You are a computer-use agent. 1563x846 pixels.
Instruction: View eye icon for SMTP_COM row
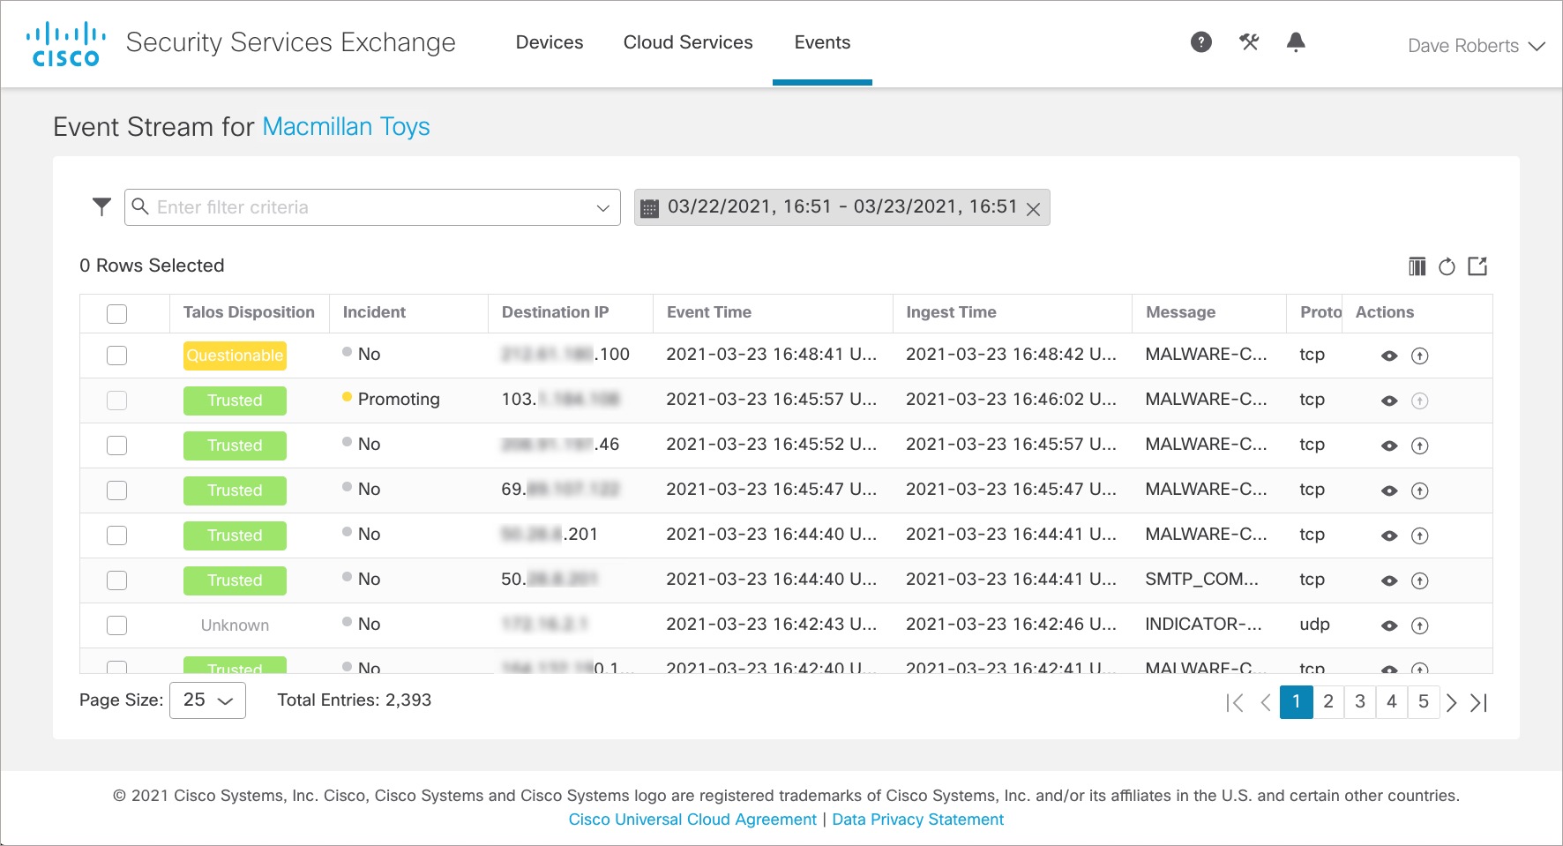(1389, 581)
